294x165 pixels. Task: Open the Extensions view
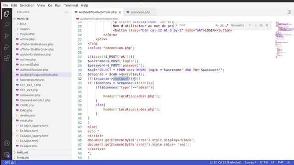[x=6, y=58]
